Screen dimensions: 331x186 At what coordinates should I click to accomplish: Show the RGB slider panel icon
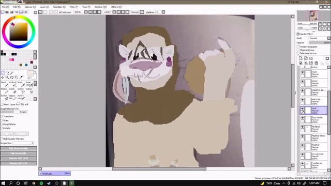[7, 12]
